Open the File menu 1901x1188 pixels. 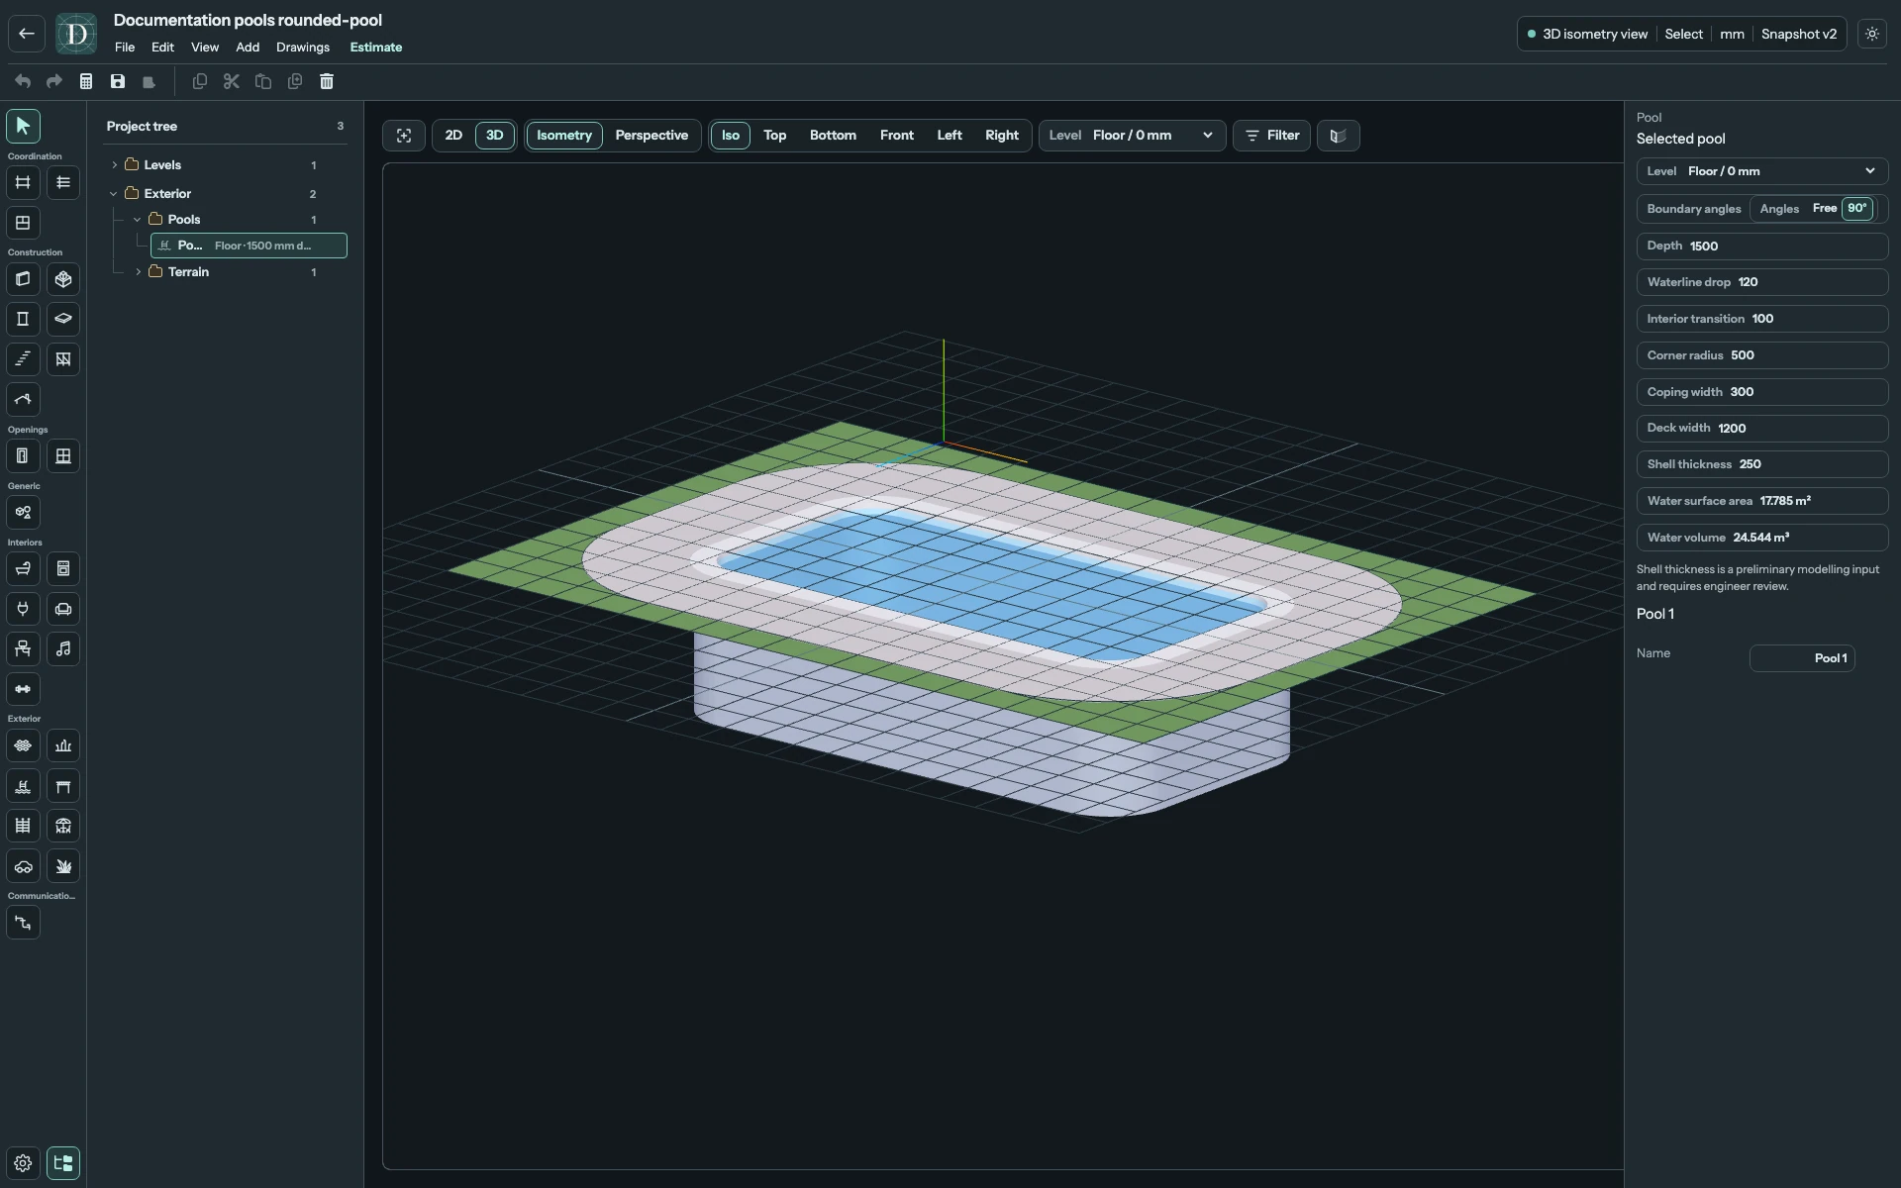[x=125, y=48]
